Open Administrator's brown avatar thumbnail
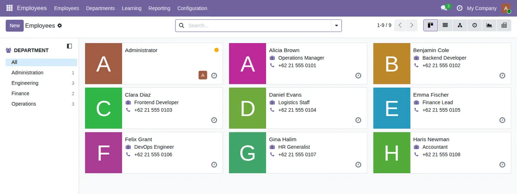This screenshot has height=194, width=517. 103,63
